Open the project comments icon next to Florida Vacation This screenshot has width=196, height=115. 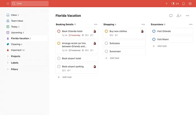point(171,16)
